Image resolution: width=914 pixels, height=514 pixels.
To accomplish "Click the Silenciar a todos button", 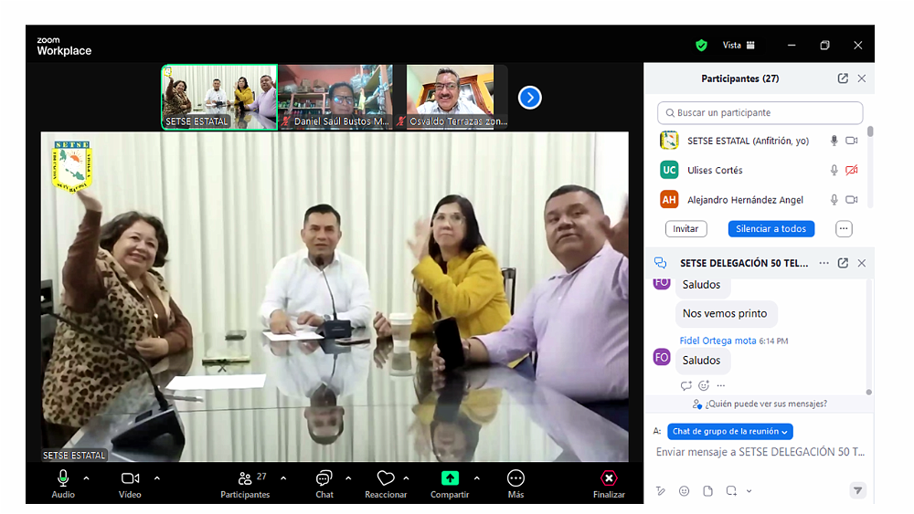I will (771, 229).
